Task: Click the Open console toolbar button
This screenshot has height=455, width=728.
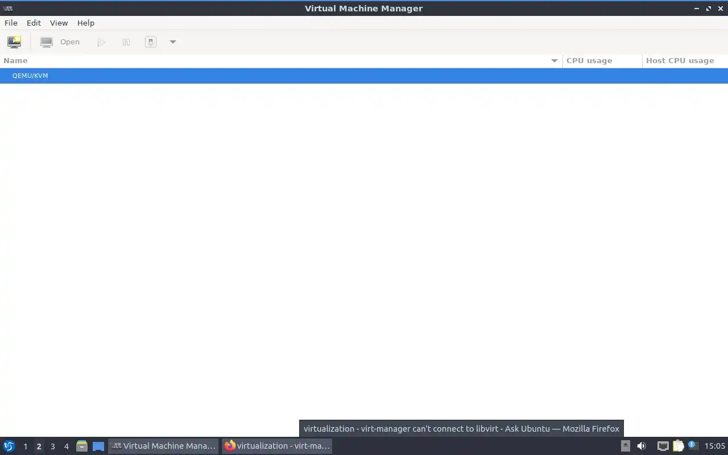Action: tap(60, 42)
